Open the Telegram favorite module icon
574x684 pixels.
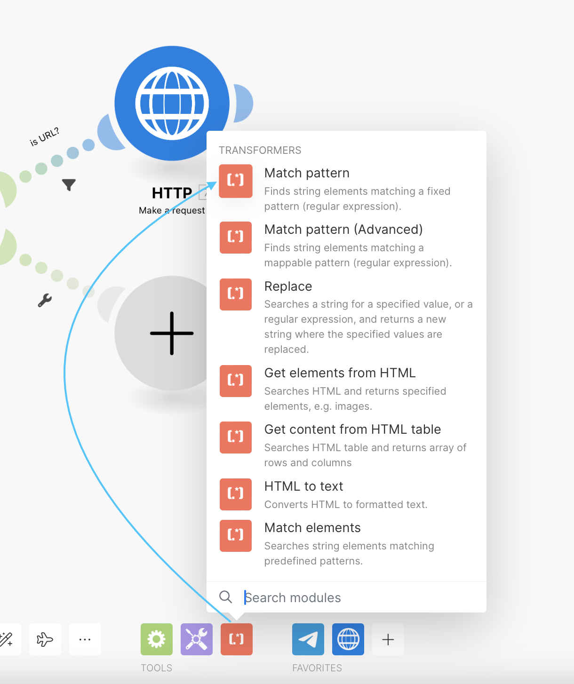click(x=308, y=639)
